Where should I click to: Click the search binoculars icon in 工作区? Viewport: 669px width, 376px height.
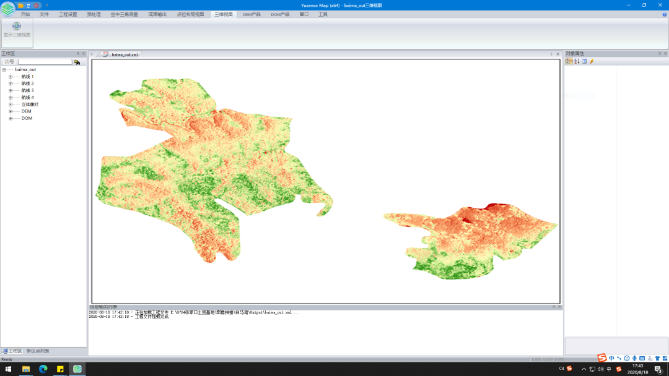click(x=77, y=62)
